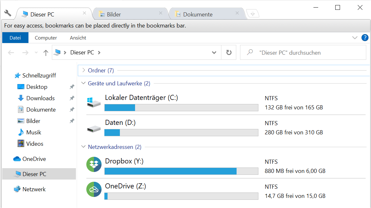The width and height of the screenshot is (371, 208).
Task: Click the OneDrive Z: usage bar
Action: pos(181,196)
